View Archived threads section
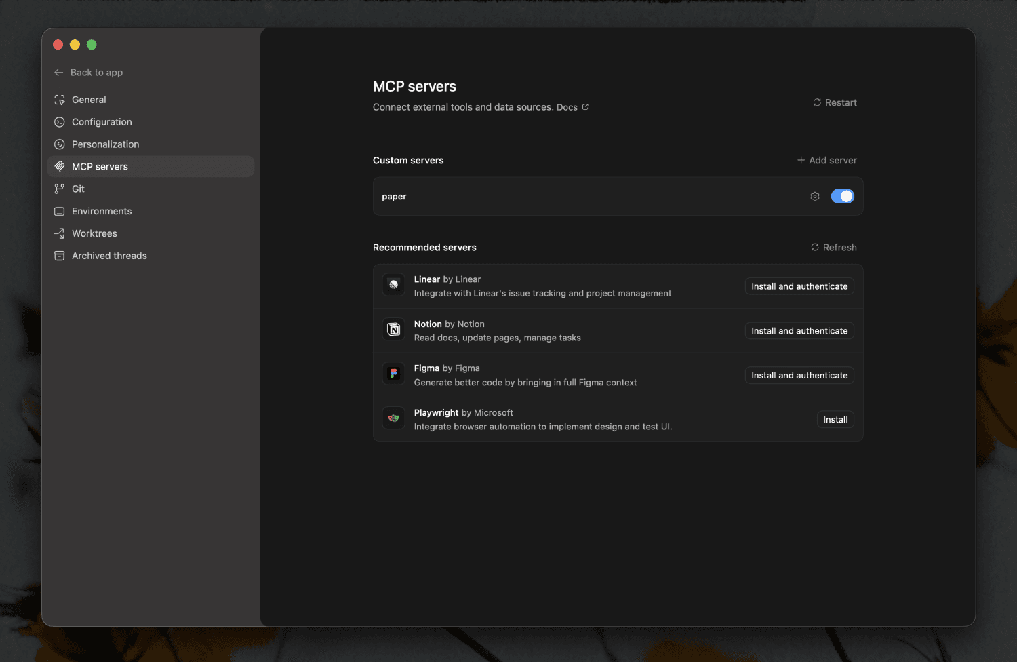1017x662 pixels. coord(151,256)
